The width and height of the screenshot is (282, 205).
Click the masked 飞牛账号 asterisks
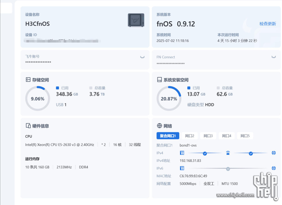click(x=38, y=62)
